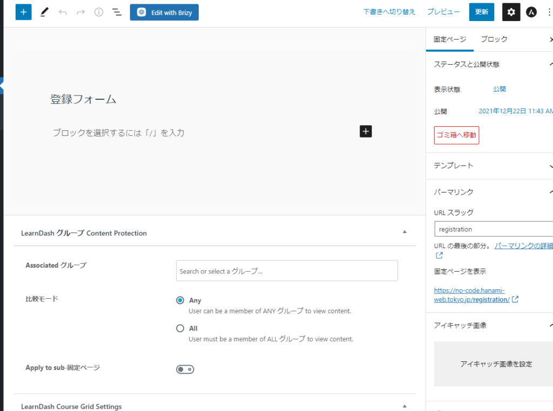Open the three-dot options menu
This screenshot has width=553, height=411.
(x=549, y=12)
